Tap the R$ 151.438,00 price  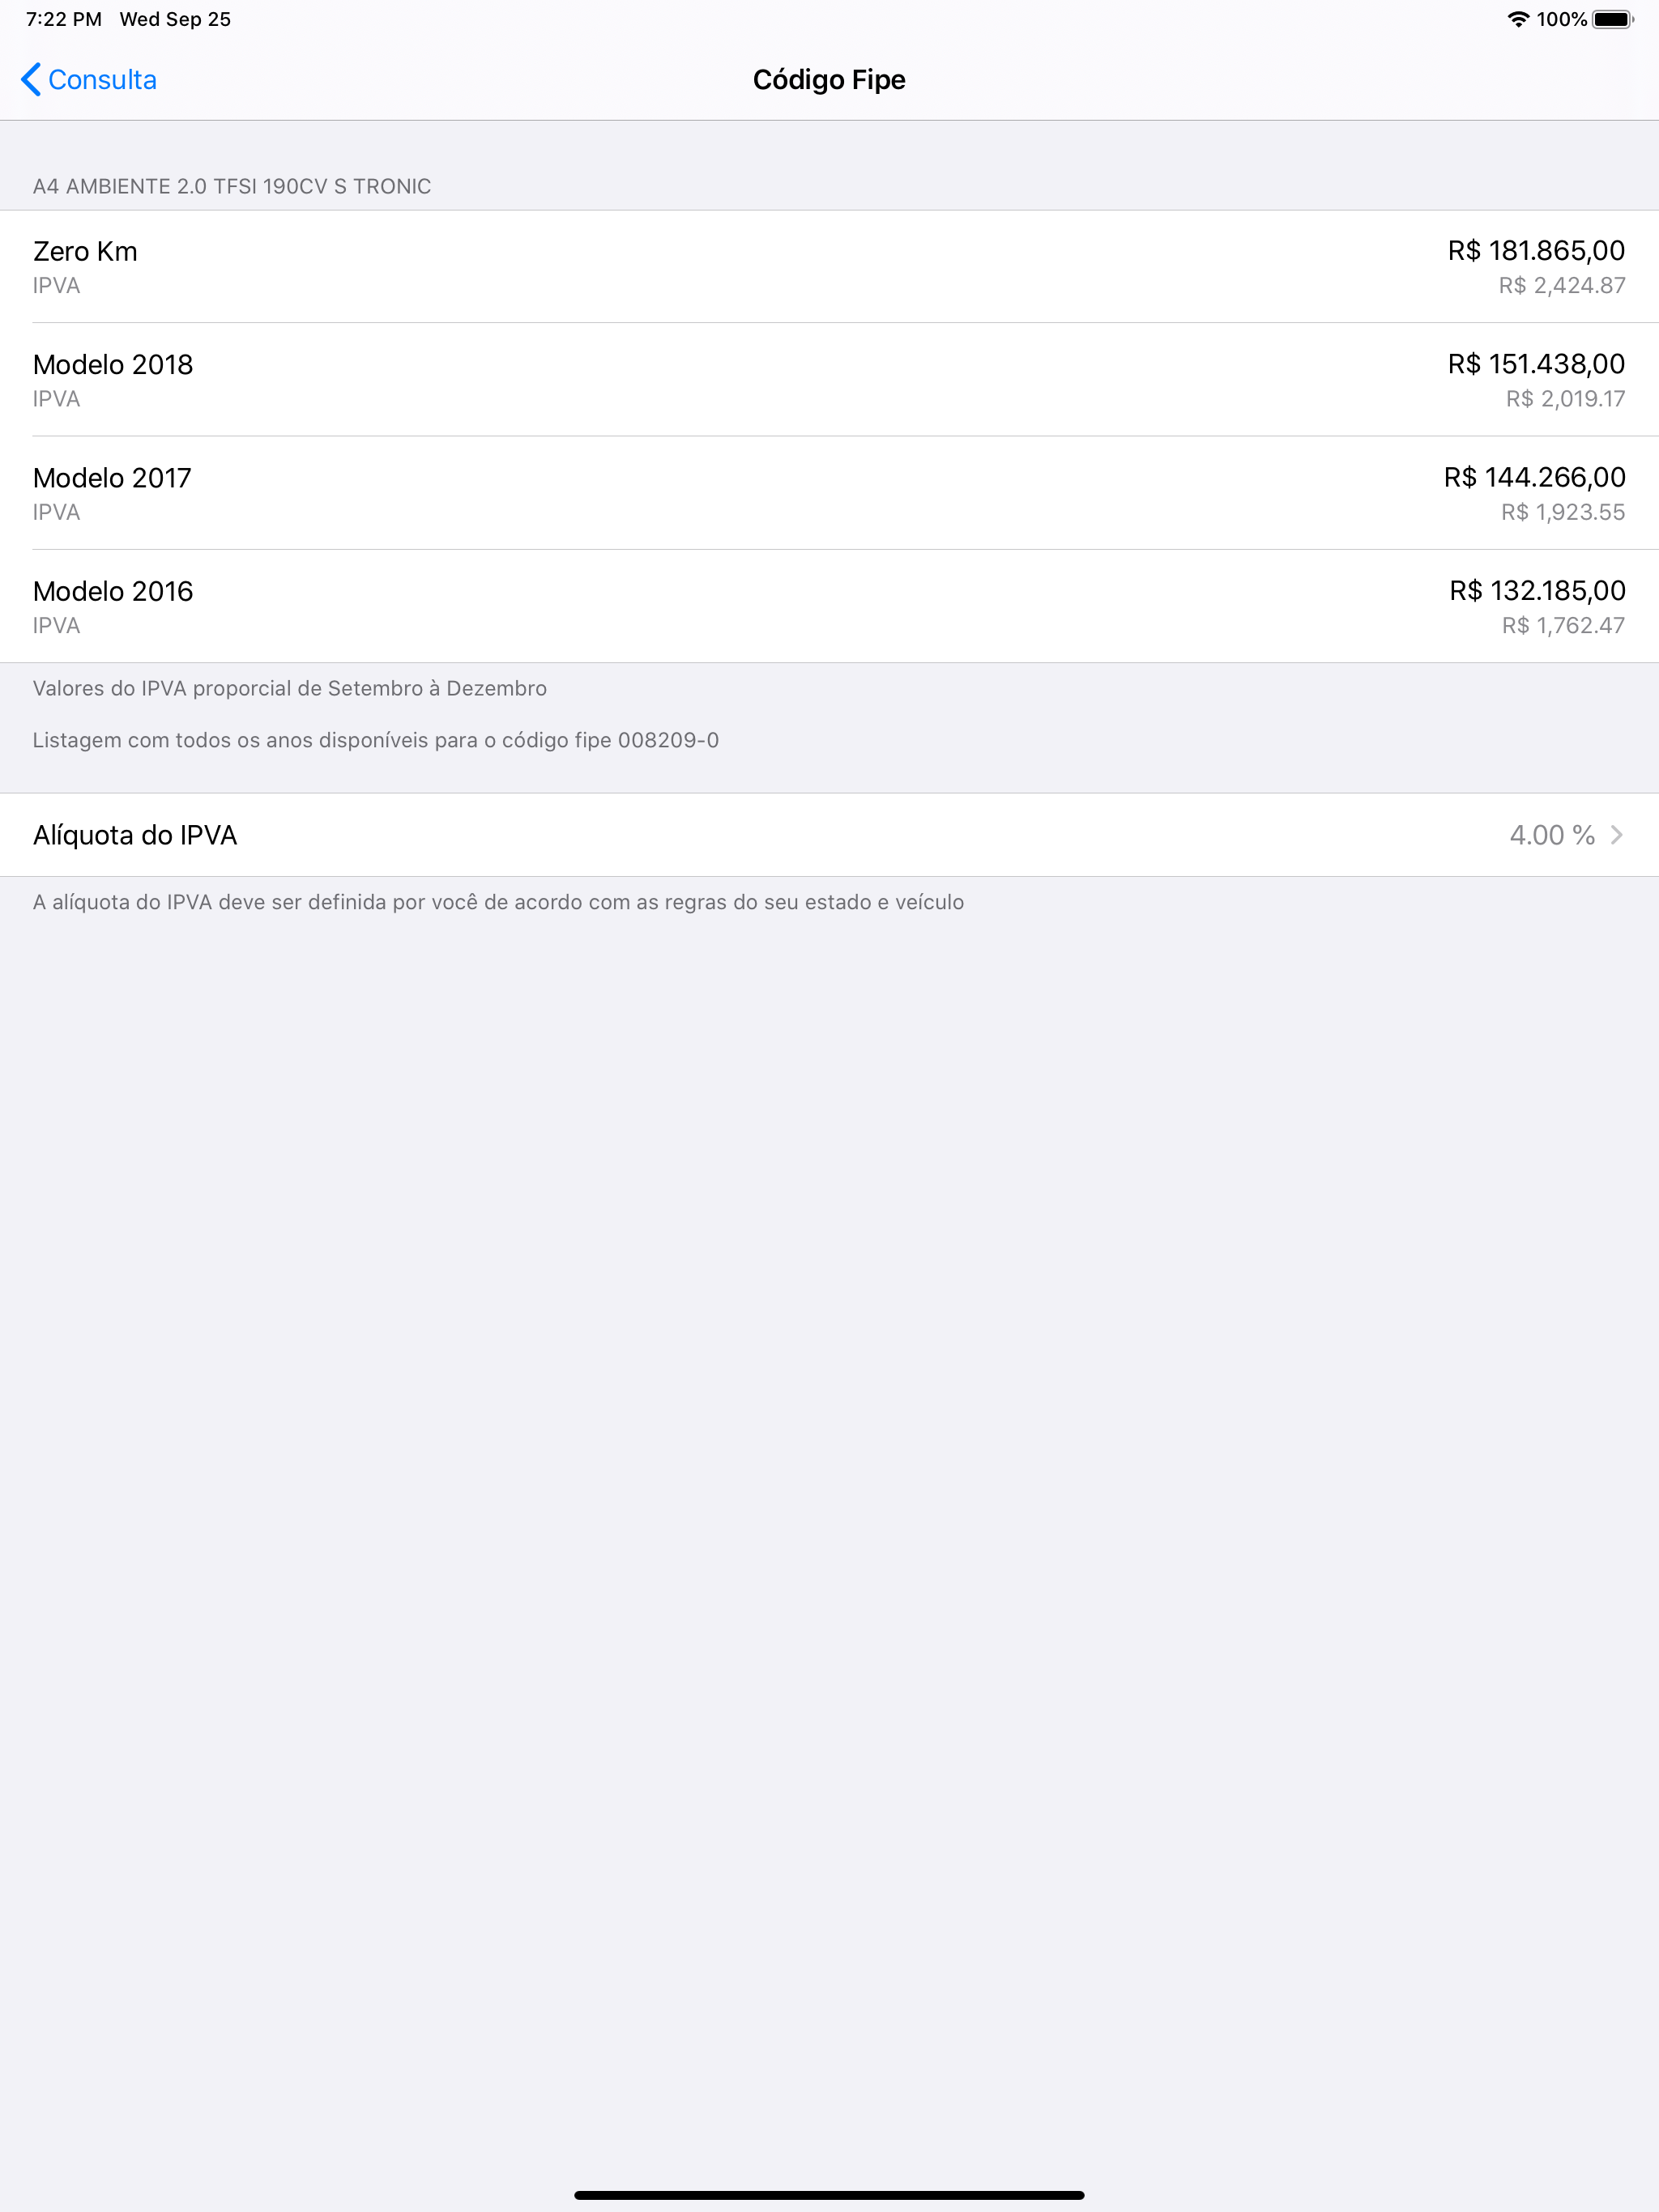(x=1536, y=364)
